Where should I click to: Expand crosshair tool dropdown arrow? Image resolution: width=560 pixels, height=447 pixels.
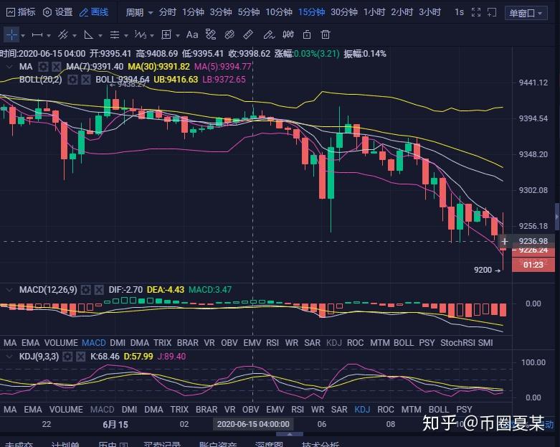[23, 35]
